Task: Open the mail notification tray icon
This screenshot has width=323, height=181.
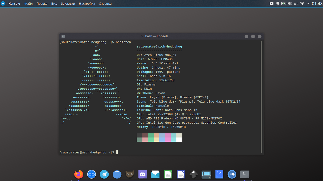Action: pos(272,4)
